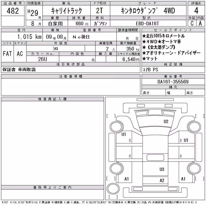Click the 最大積載量 header
The width and height of the screenshot is (206, 206).
[128, 43]
